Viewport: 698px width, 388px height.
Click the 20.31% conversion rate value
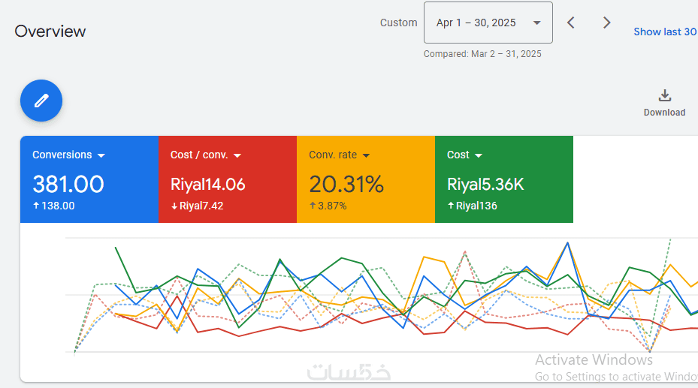pyautogui.click(x=346, y=184)
